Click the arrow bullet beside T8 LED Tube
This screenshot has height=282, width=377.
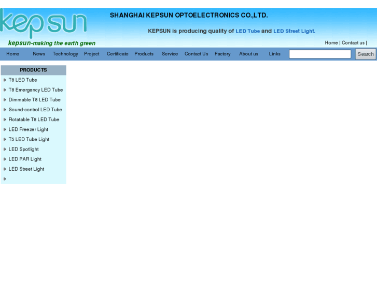(x=5, y=80)
